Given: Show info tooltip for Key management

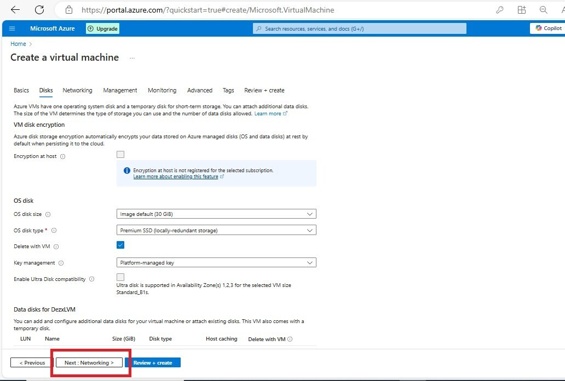Looking at the screenshot, I should (x=61, y=263).
